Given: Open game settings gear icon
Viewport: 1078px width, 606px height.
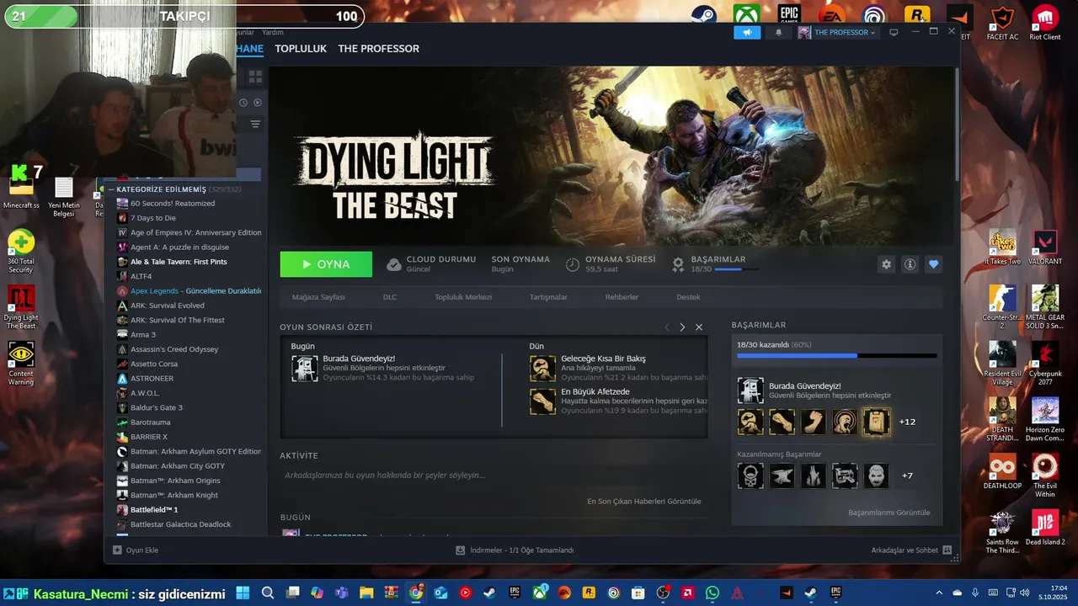Looking at the screenshot, I should [x=886, y=264].
